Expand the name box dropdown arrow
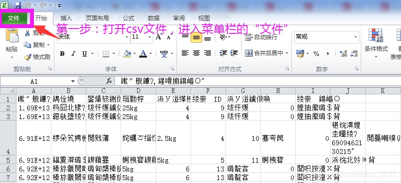 tap(73, 81)
